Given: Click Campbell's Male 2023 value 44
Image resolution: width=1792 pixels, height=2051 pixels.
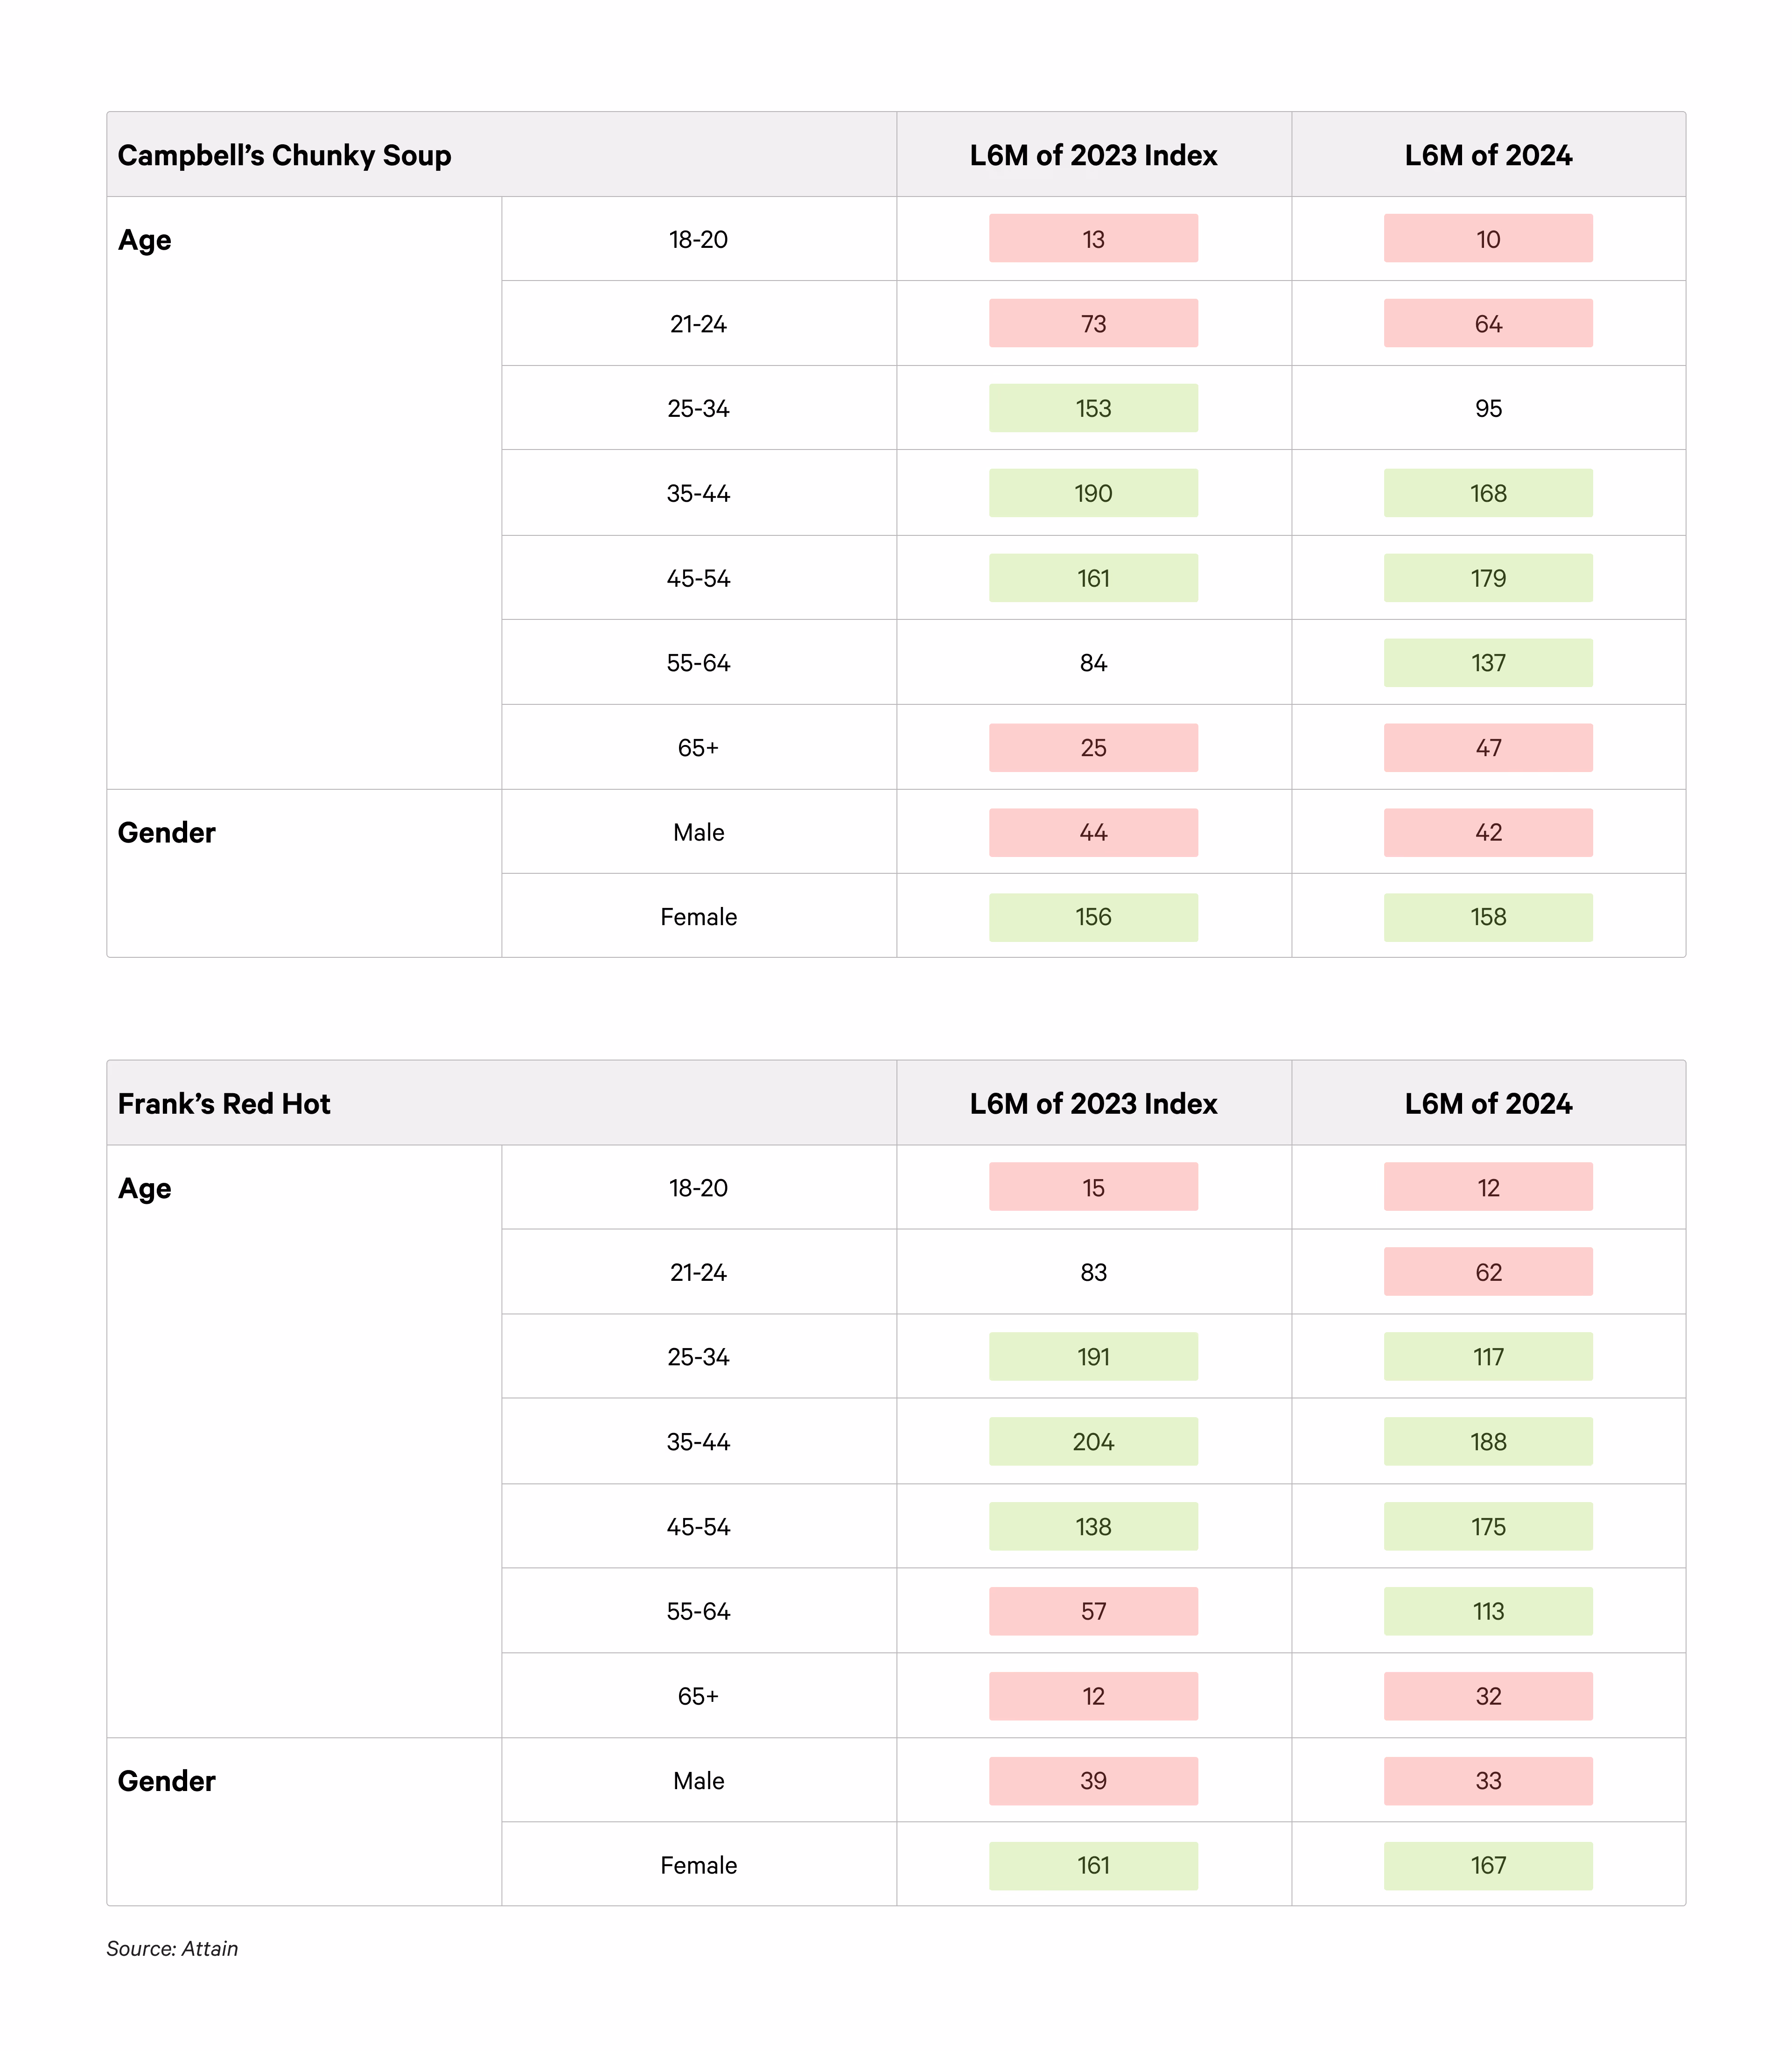Looking at the screenshot, I should [x=1093, y=832].
